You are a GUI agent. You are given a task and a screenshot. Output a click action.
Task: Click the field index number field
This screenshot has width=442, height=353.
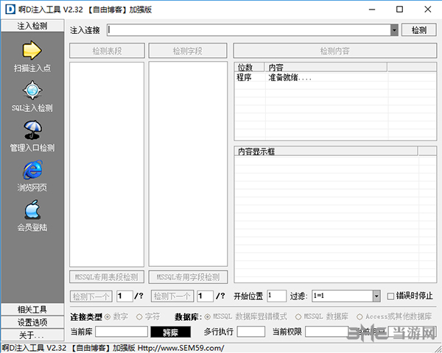coord(205,296)
